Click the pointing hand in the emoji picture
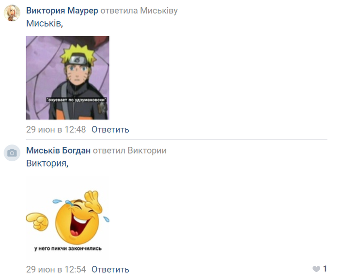 (x=37, y=221)
